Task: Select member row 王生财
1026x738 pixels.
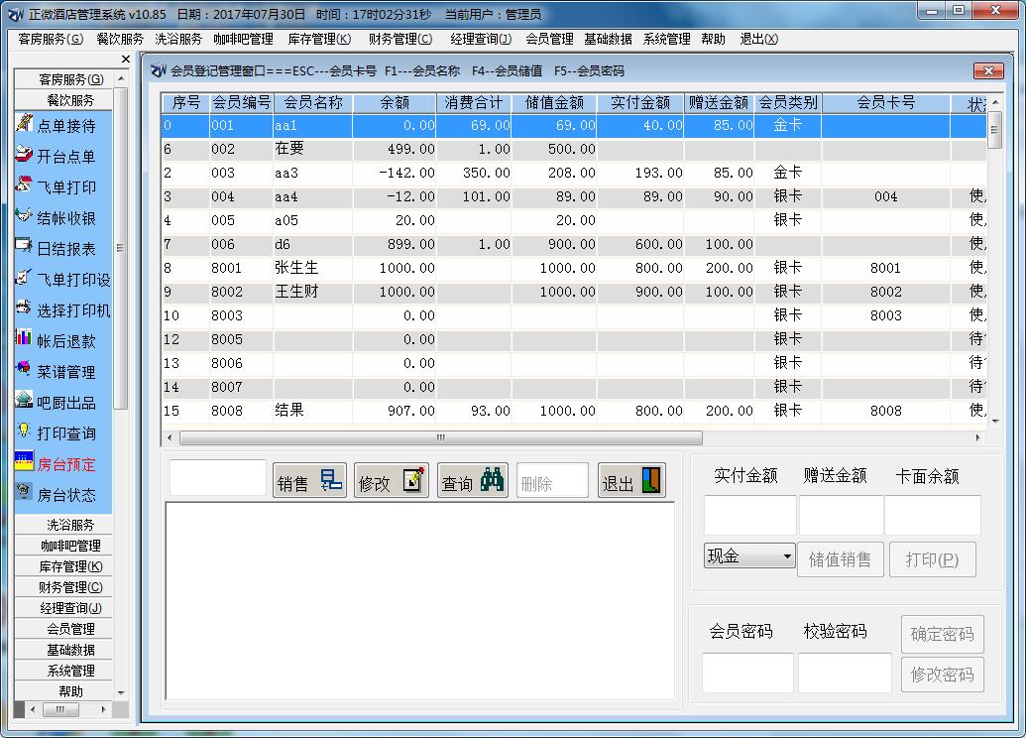Action: click(x=574, y=292)
